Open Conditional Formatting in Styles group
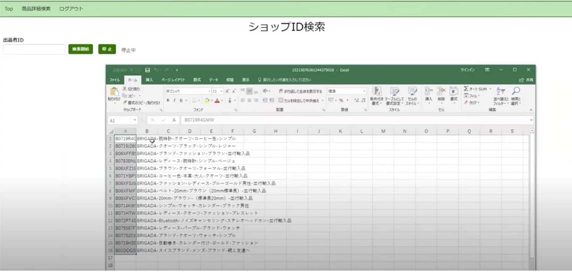The image size is (572, 272). click(377, 92)
